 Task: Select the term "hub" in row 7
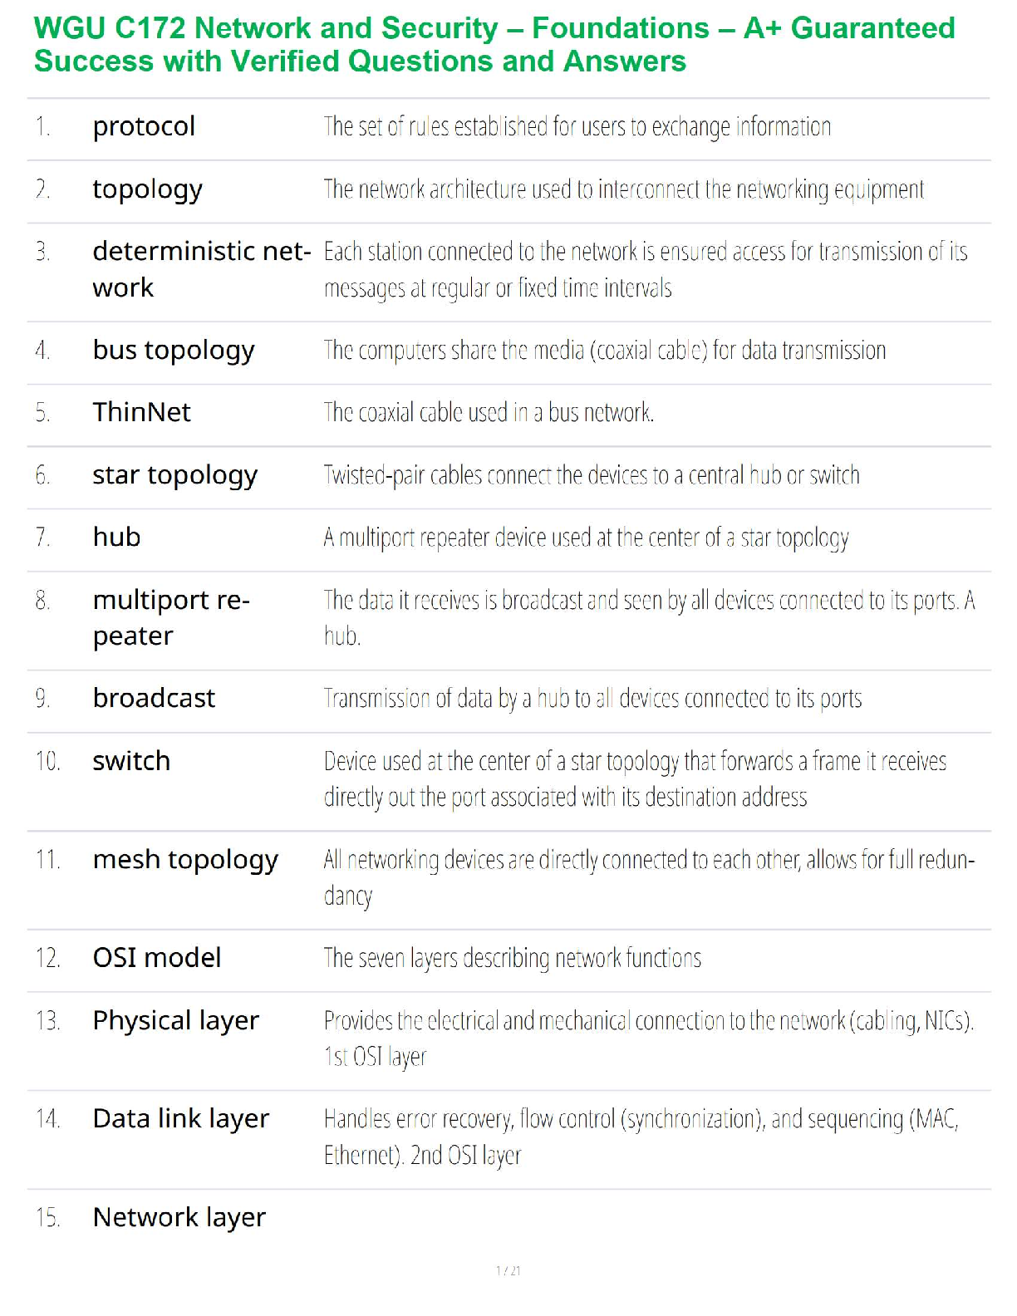coord(116,538)
